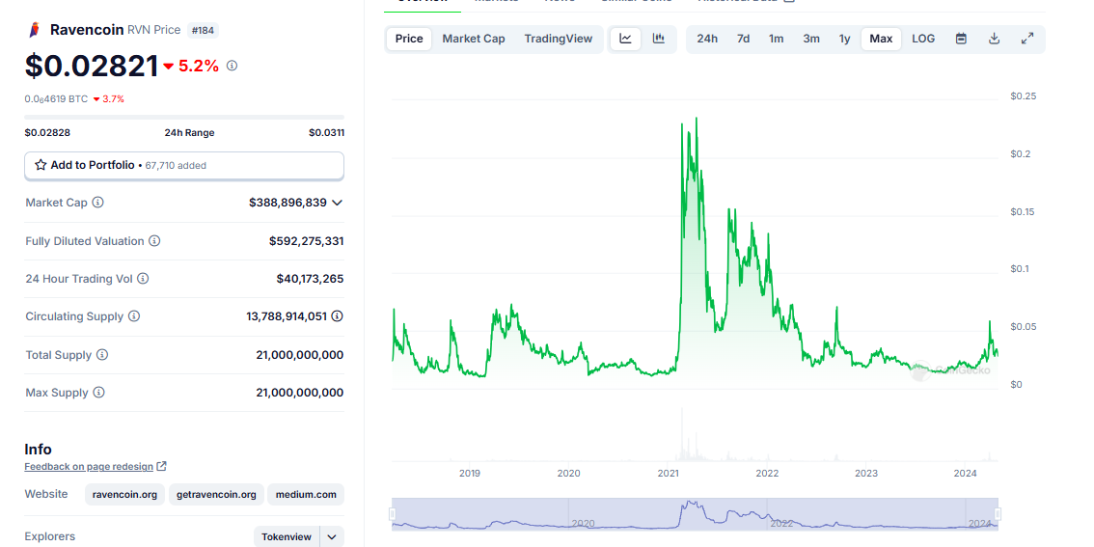Select the Max time range

[x=881, y=39]
